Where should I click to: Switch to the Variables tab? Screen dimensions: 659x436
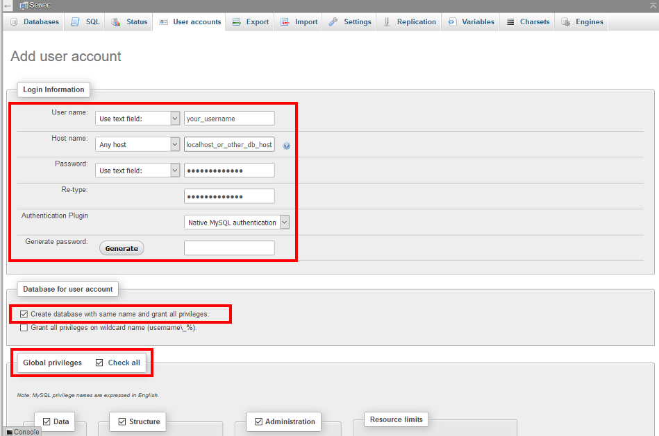(472, 22)
